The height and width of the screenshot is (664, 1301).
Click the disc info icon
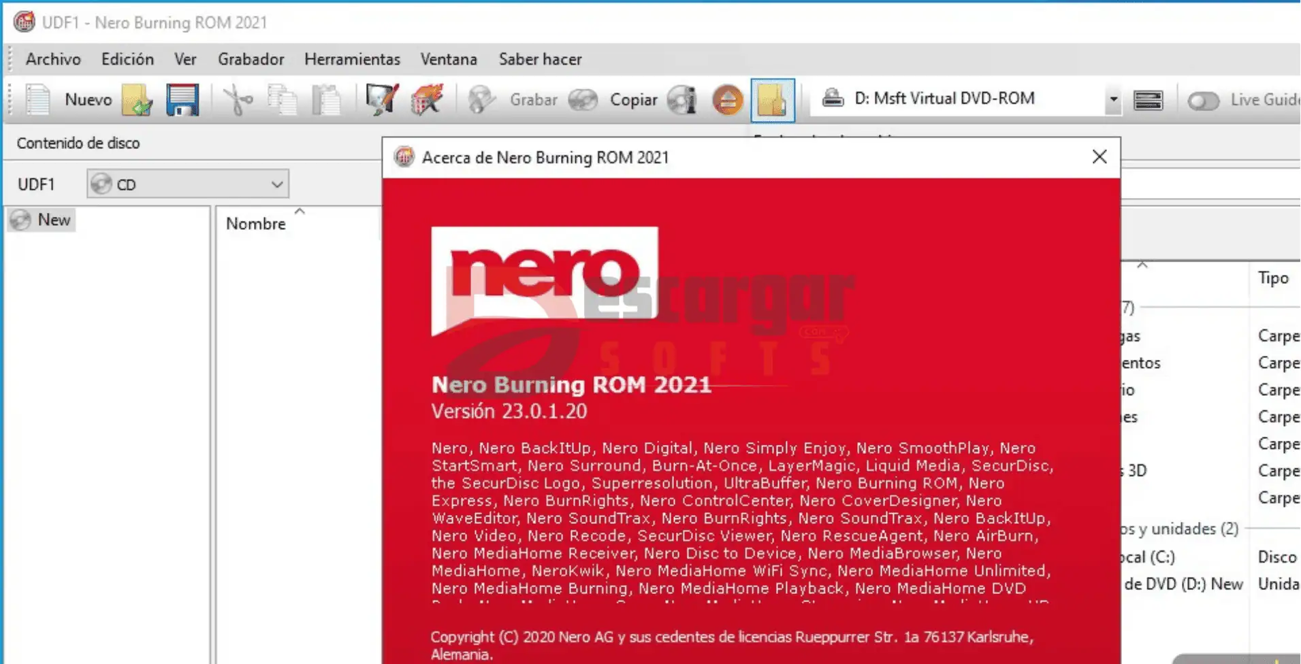click(x=682, y=100)
